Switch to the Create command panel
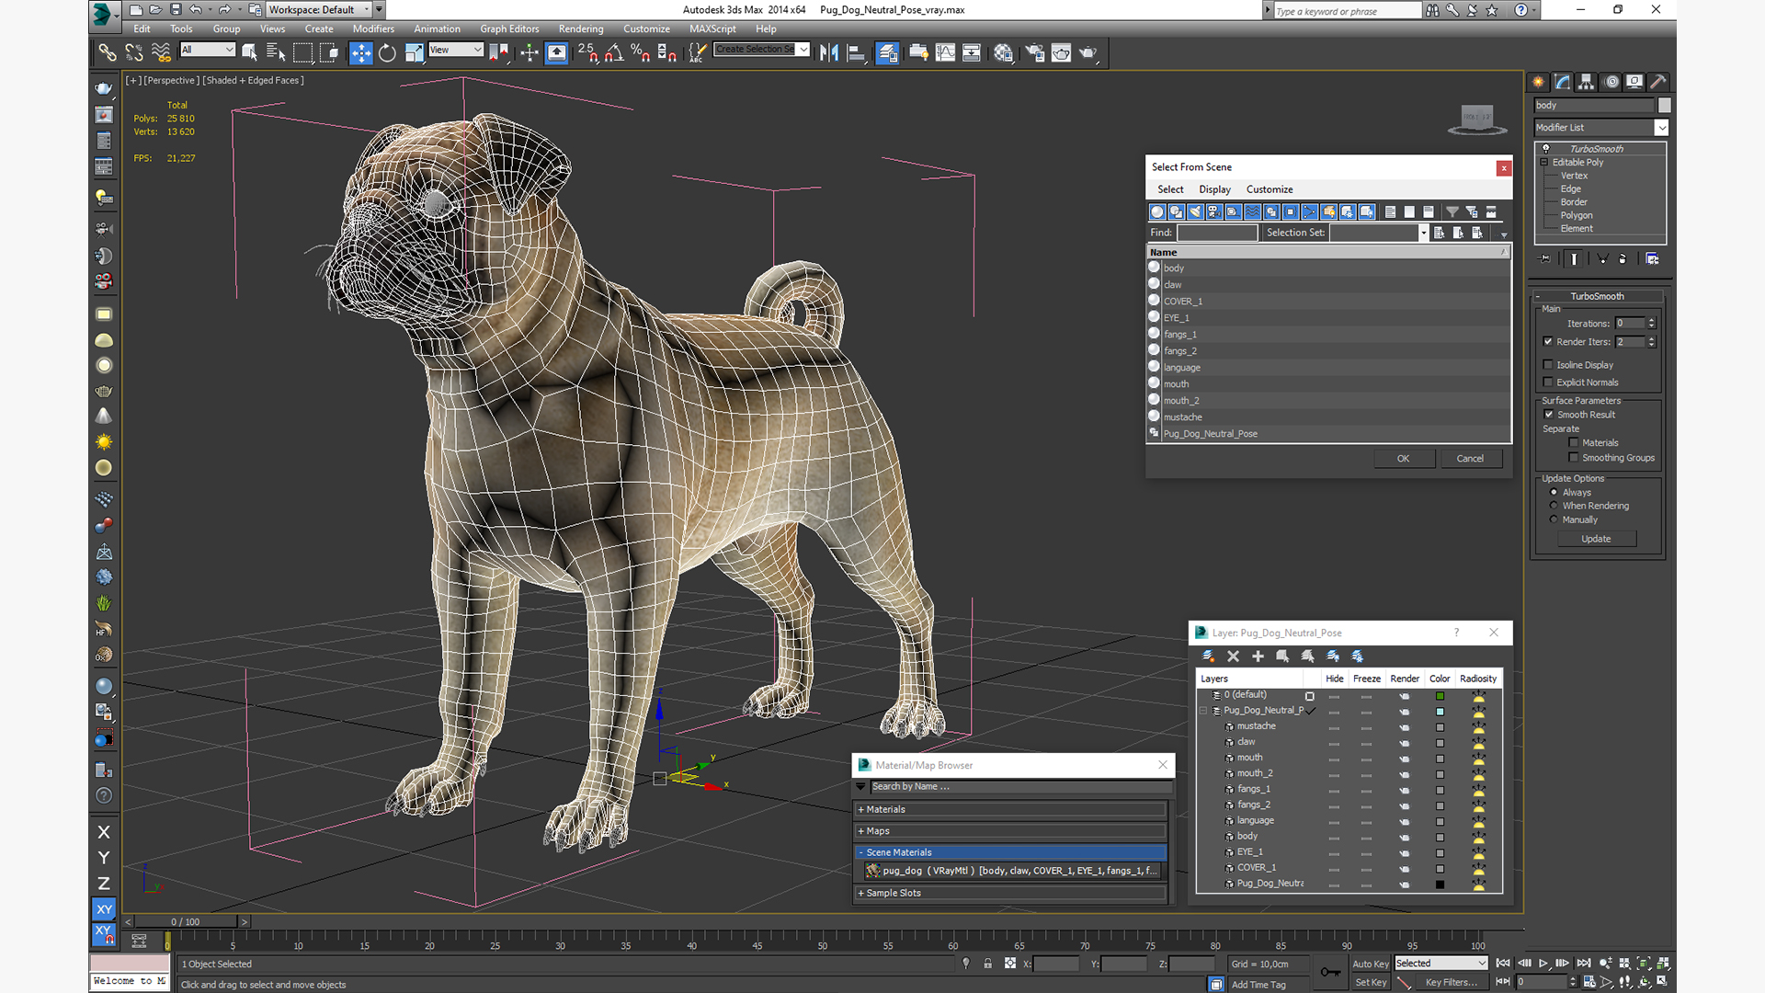This screenshot has width=1765, height=993. [x=1539, y=82]
